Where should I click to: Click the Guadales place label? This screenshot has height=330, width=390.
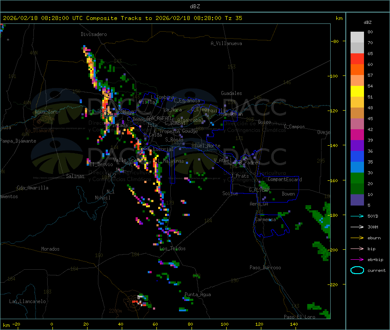click(x=231, y=93)
